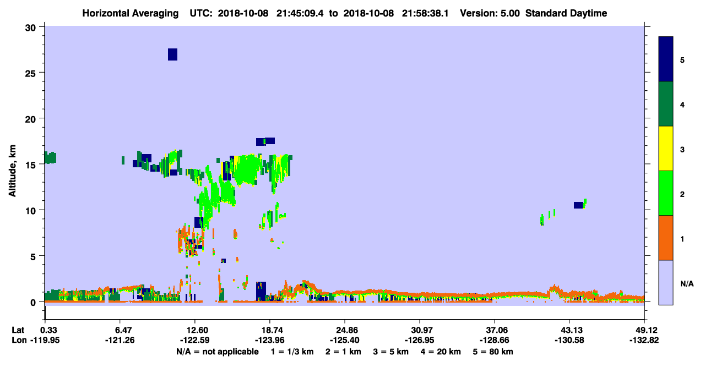Click the isolated blue block near 10.5 km
The image size is (716, 367).
[578, 205]
